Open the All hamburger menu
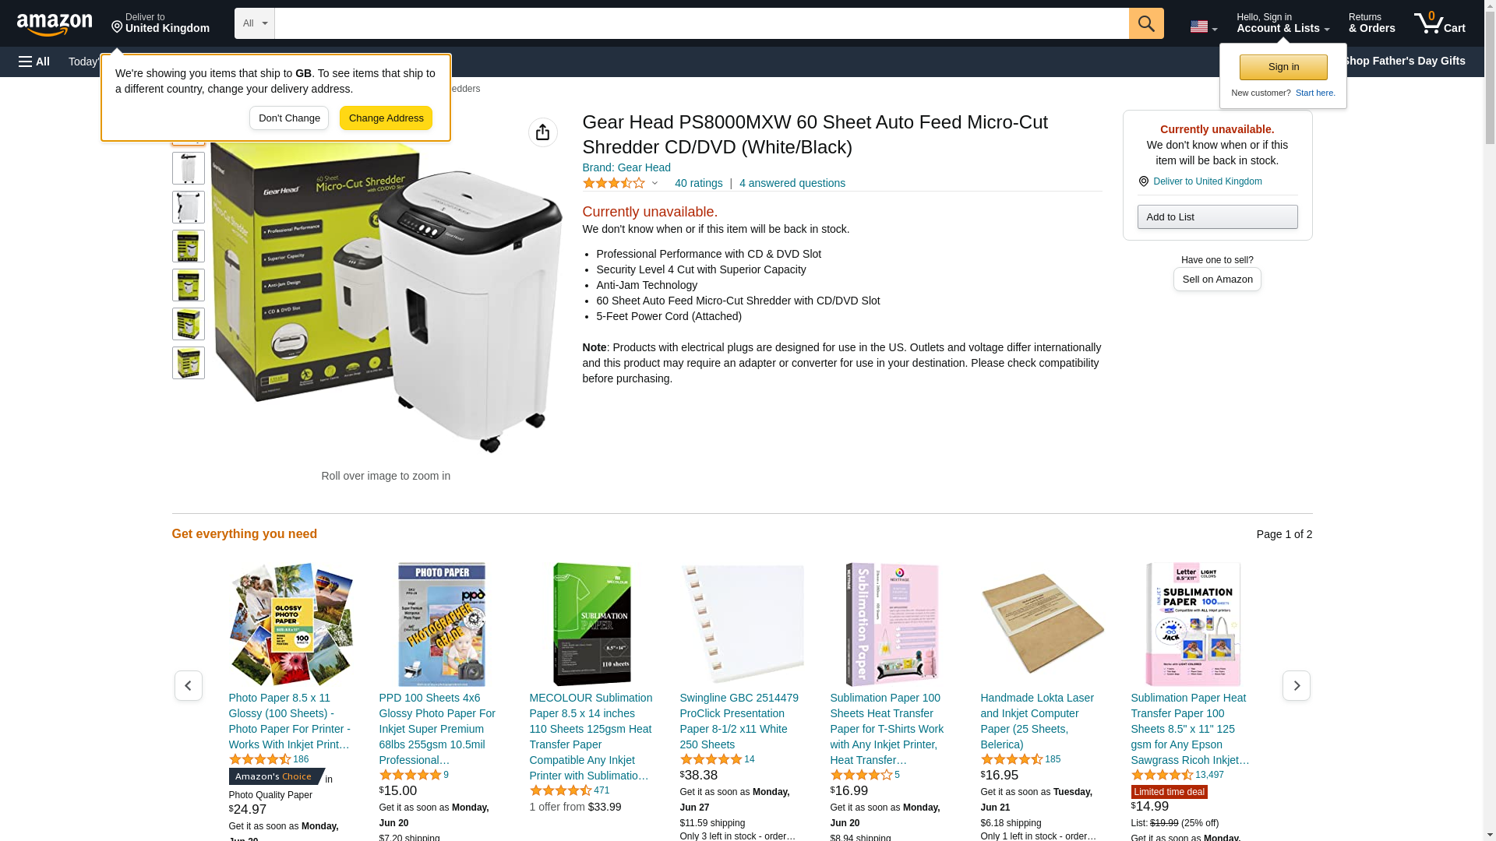 coord(34,62)
